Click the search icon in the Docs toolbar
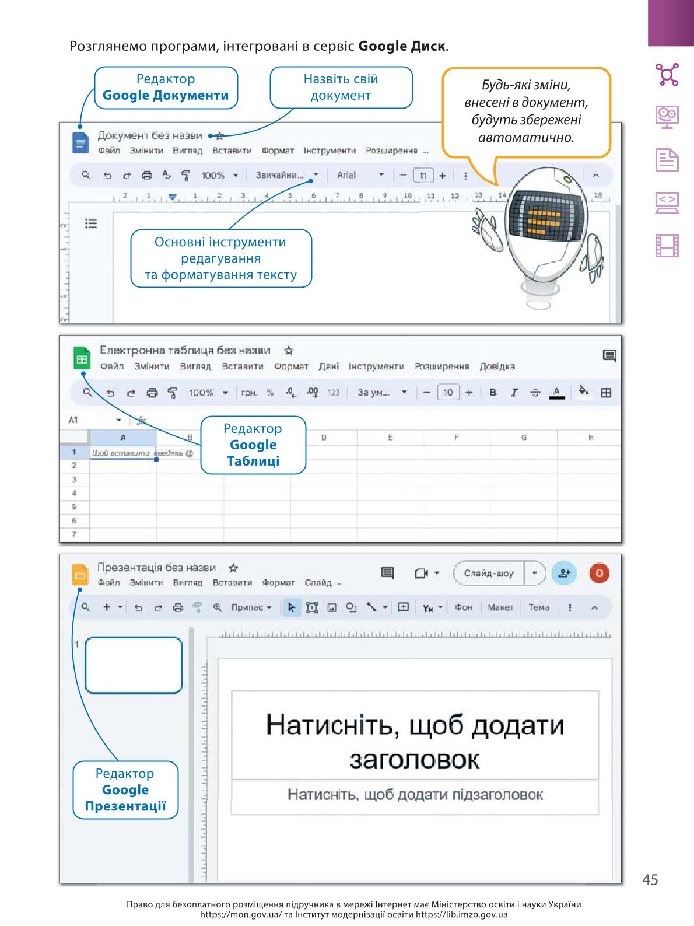Screen dimensions: 694x926 click(86, 175)
